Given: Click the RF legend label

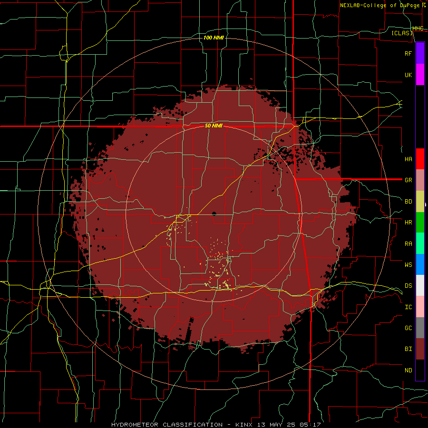Looking at the screenshot, I should click(x=408, y=53).
